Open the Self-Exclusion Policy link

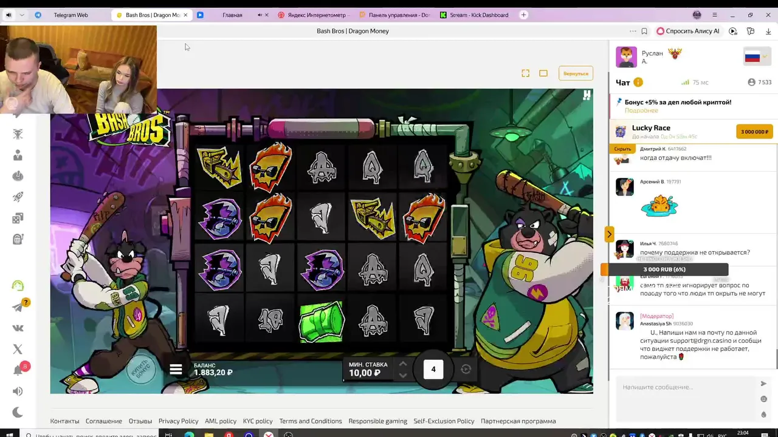point(444,421)
